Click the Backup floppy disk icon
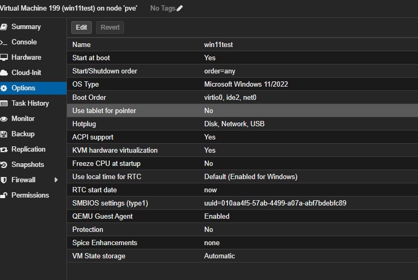Image resolution: width=418 pixels, height=280 pixels. [x=4, y=134]
